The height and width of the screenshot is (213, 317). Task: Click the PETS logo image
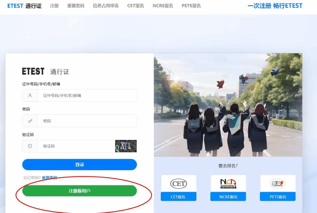point(277,183)
